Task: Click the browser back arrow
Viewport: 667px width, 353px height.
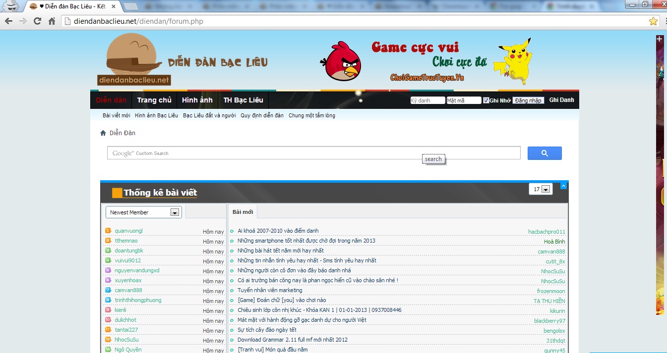Action: 8,21
